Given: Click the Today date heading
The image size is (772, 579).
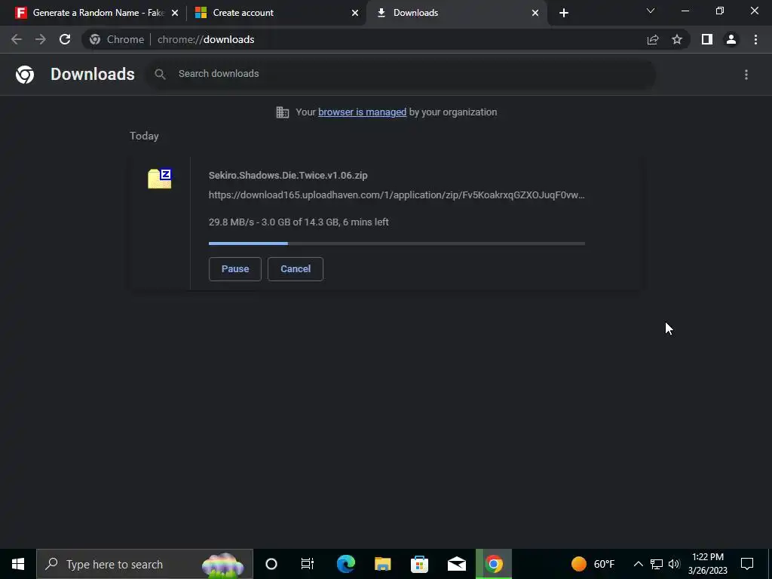Looking at the screenshot, I should (144, 136).
